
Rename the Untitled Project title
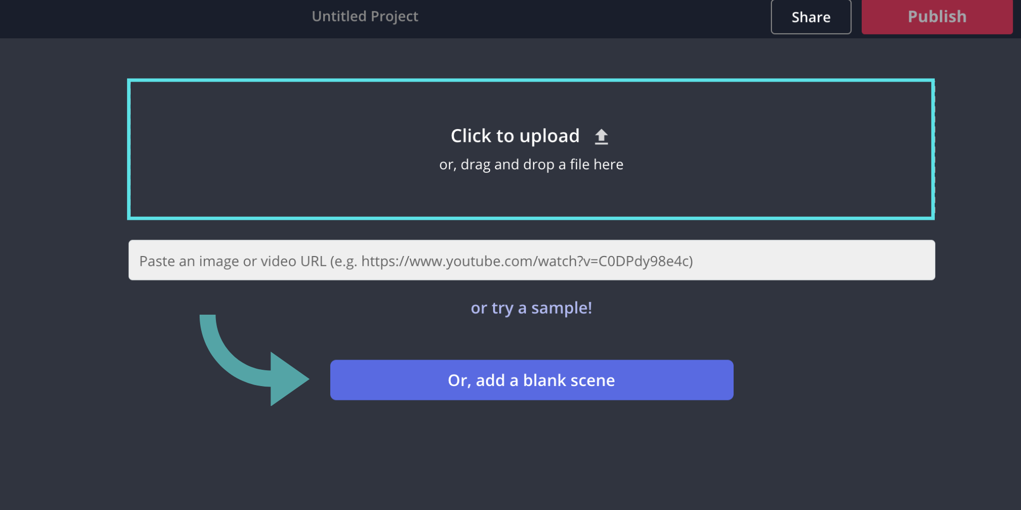[365, 17]
